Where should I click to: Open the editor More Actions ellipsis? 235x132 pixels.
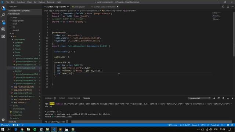[x=232, y=7]
